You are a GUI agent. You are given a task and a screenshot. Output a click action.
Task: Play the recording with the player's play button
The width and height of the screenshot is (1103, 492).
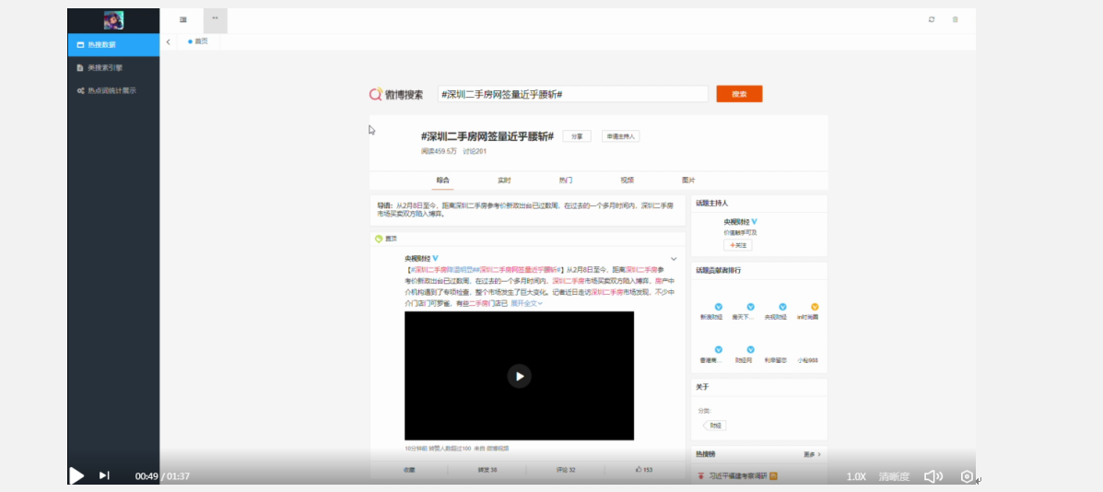point(76,475)
